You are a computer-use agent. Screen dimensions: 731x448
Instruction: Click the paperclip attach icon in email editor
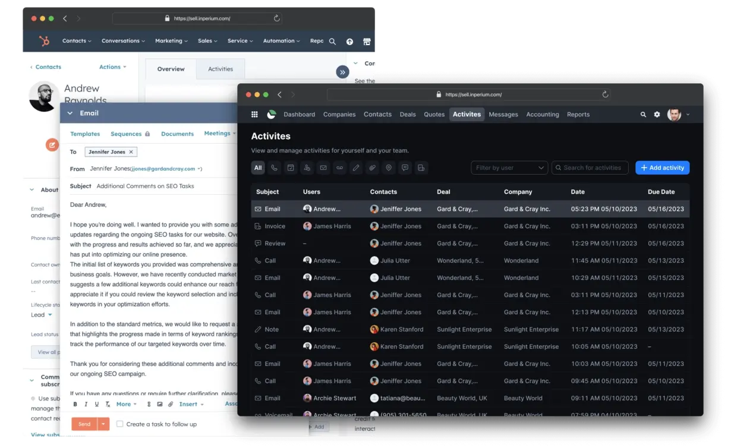[x=171, y=404]
